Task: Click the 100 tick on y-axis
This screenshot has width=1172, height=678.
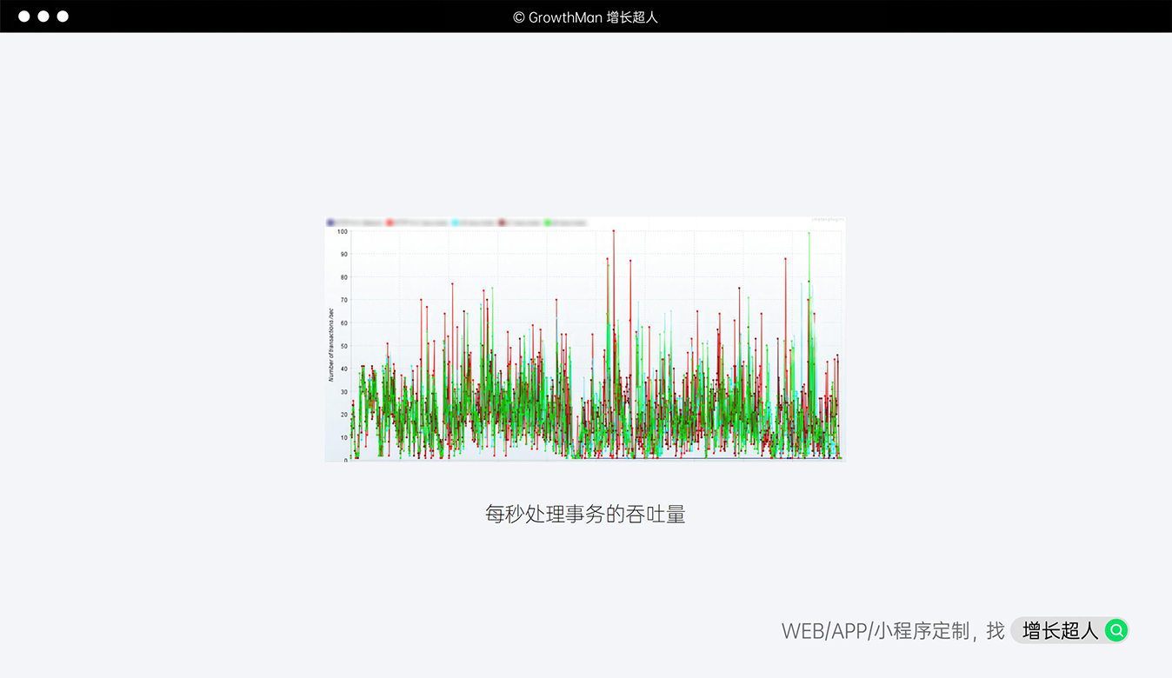Action: coord(343,231)
